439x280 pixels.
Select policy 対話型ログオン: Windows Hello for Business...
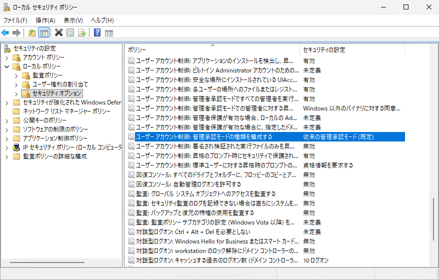click(x=217, y=241)
